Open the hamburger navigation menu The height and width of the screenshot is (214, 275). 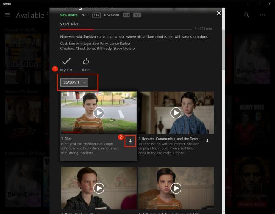click(x=8, y=15)
